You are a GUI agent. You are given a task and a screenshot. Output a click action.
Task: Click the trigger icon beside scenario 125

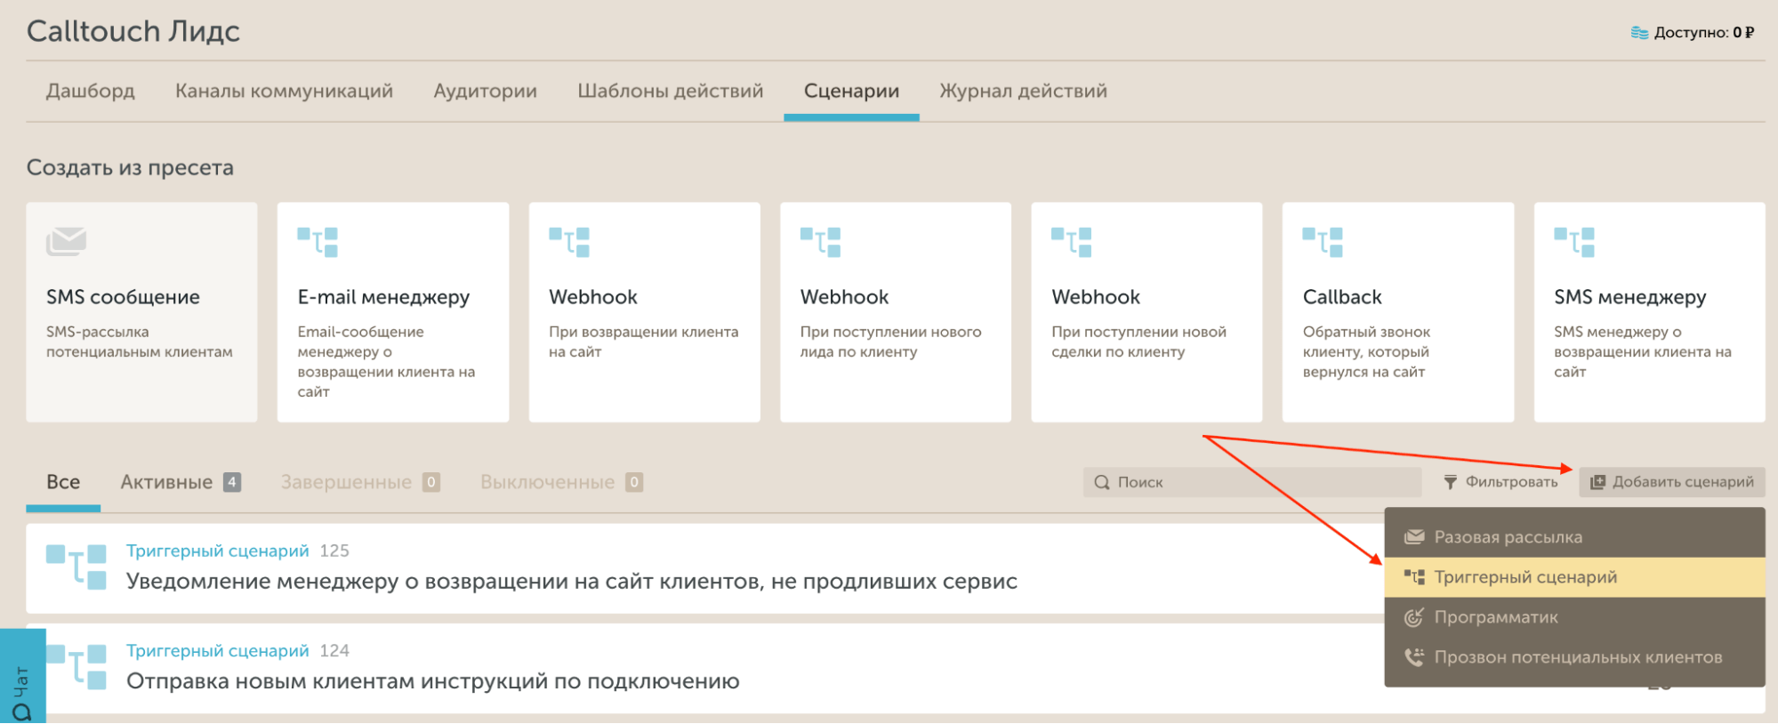tap(76, 567)
